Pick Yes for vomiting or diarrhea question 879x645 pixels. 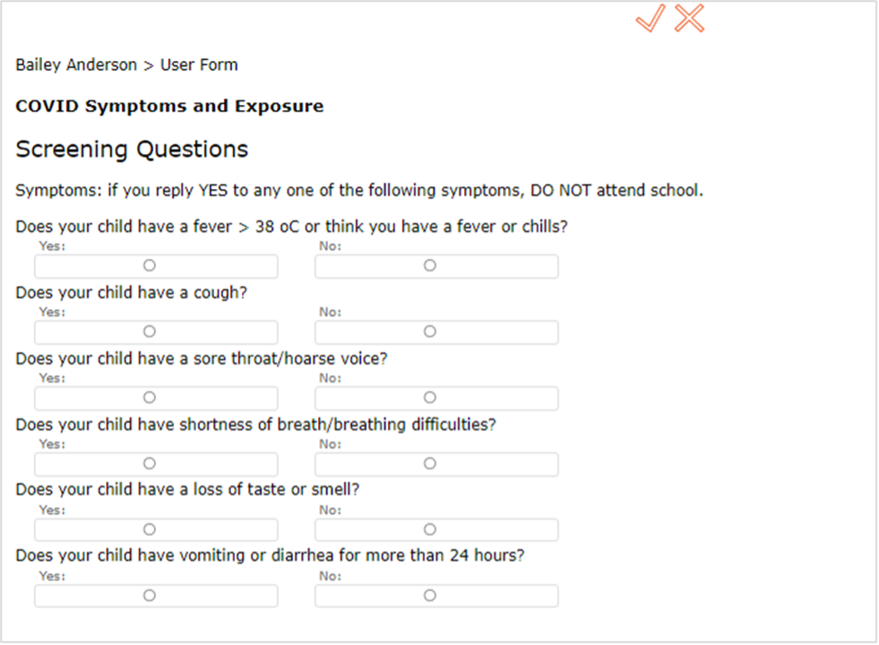tap(150, 595)
